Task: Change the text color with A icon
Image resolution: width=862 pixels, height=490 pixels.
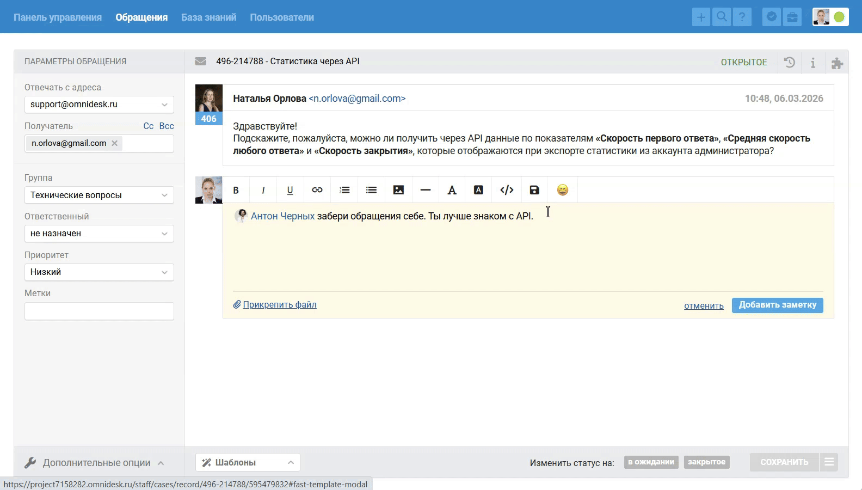Action: point(452,190)
